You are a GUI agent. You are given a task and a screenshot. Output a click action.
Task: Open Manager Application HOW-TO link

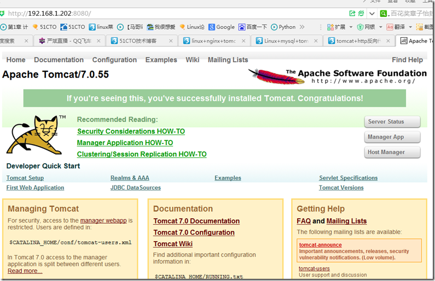click(125, 143)
